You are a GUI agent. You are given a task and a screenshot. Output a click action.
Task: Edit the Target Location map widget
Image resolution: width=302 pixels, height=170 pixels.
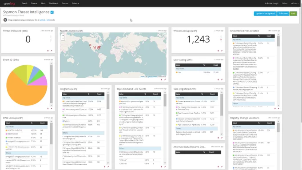pos(165,79)
